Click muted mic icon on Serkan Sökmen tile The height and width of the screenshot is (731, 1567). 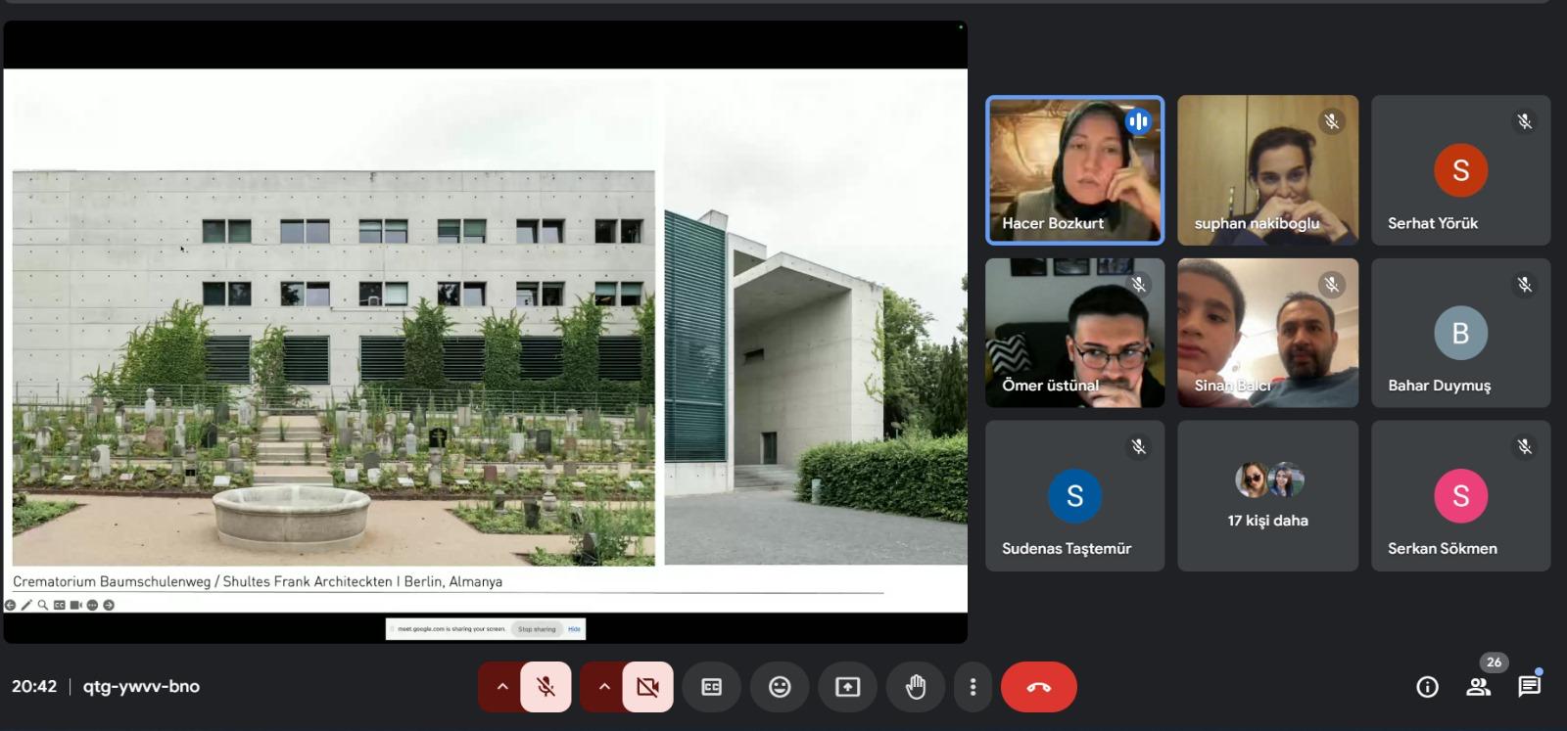coord(1524,447)
